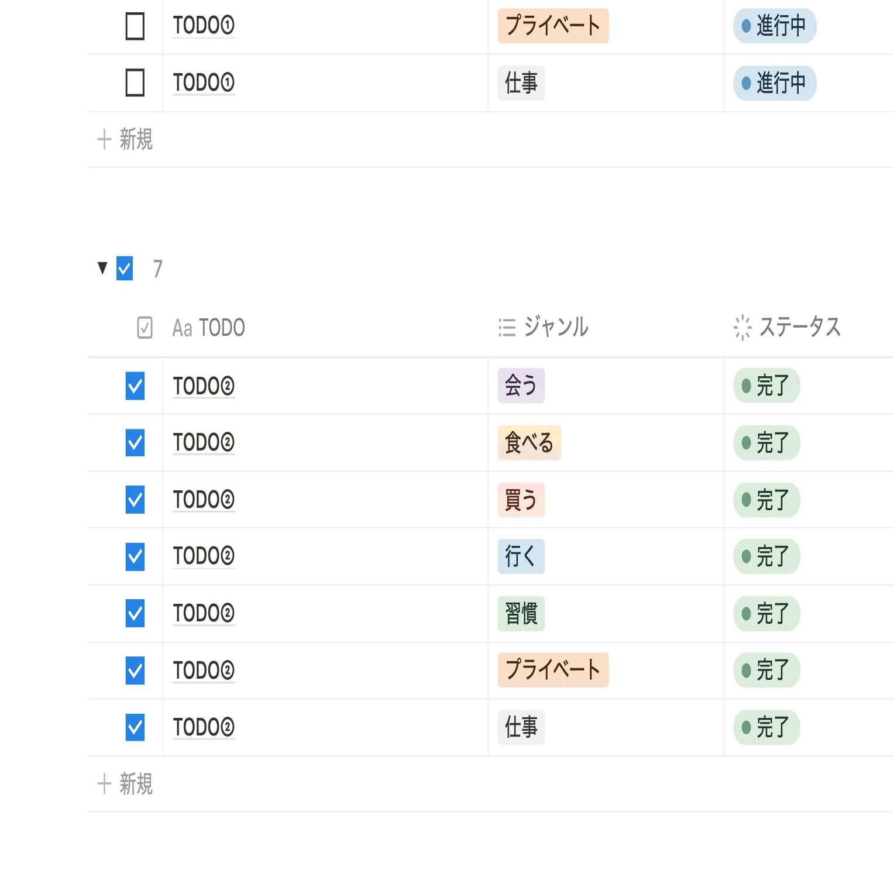The image size is (894, 894).
Task: Collapse the checked group with 7 items
Action: pos(102,269)
